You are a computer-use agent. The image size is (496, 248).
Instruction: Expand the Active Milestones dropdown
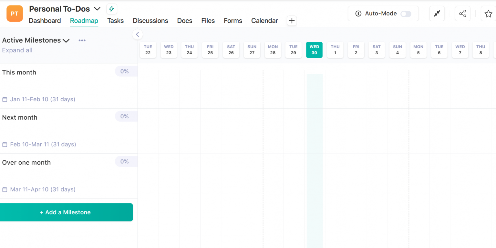pos(66,40)
